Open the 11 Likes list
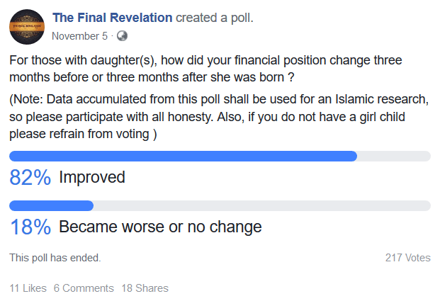This screenshot has height=301, width=440. tap(28, 288)
